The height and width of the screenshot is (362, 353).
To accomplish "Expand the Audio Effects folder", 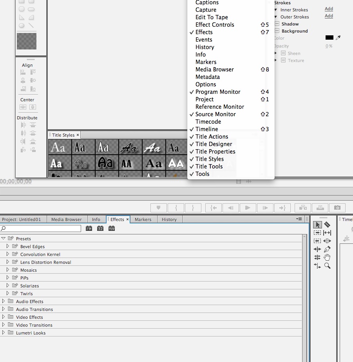I will coord(3,301).
